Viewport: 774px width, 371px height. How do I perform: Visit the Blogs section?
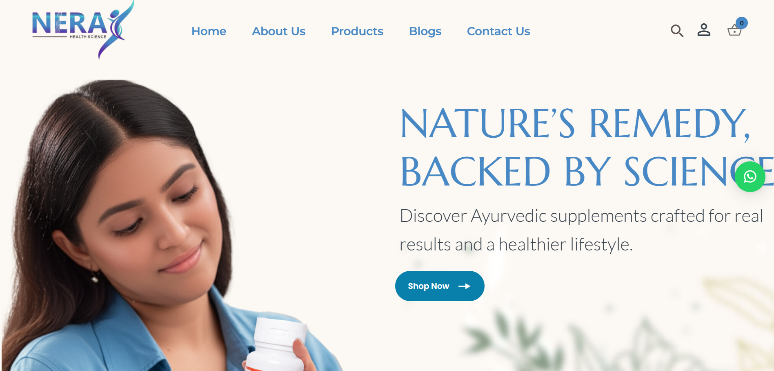[425, 31]
